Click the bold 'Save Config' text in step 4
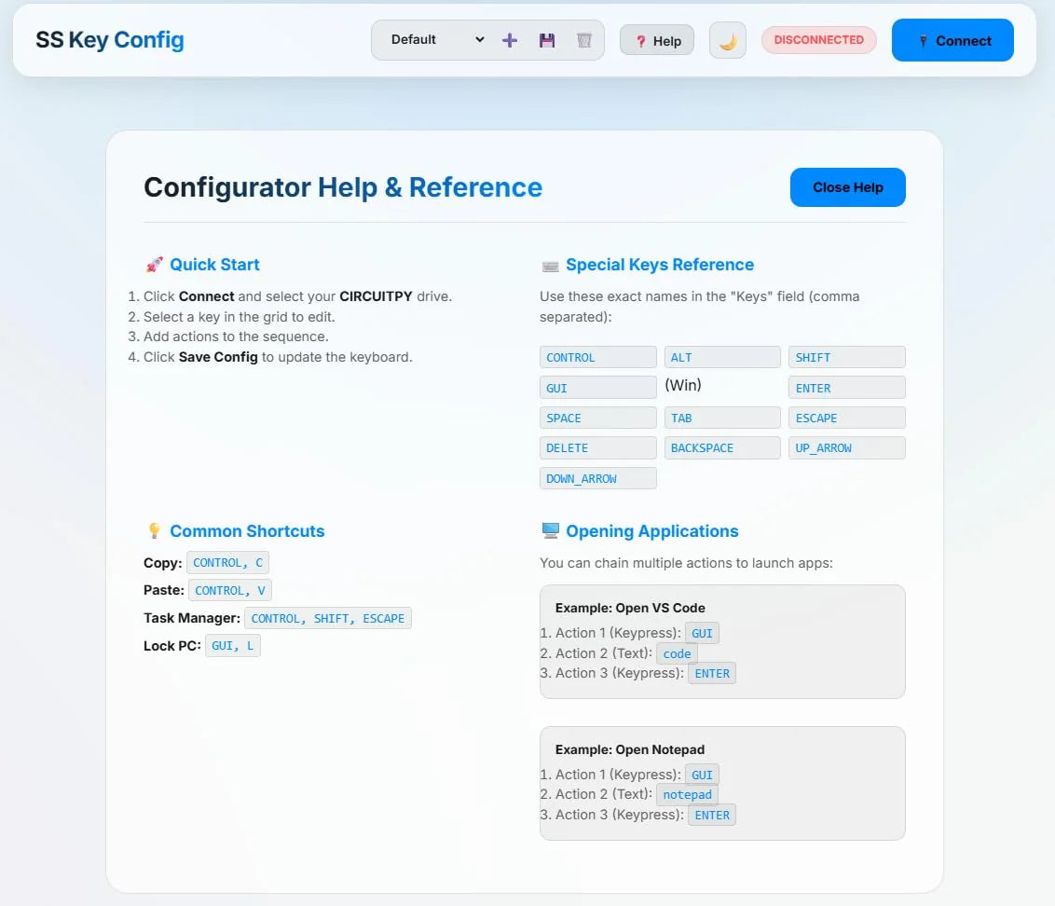This screenshot has height=906, width=1055. tap(218, 357)
